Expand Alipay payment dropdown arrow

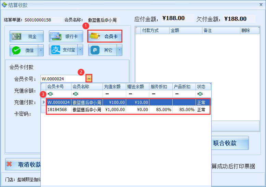[80, 50]
